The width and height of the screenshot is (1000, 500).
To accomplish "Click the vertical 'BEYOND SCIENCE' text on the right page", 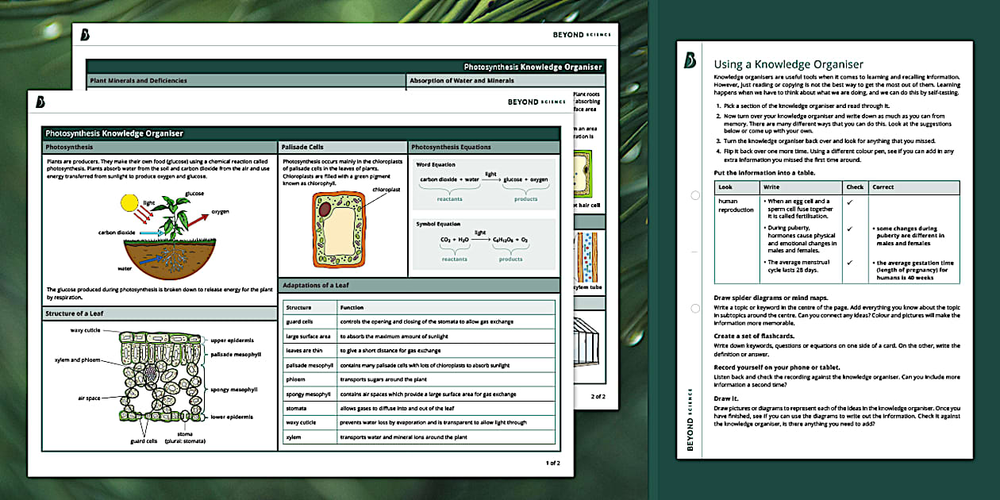I will pyautogui.click(x=690, y=421).
